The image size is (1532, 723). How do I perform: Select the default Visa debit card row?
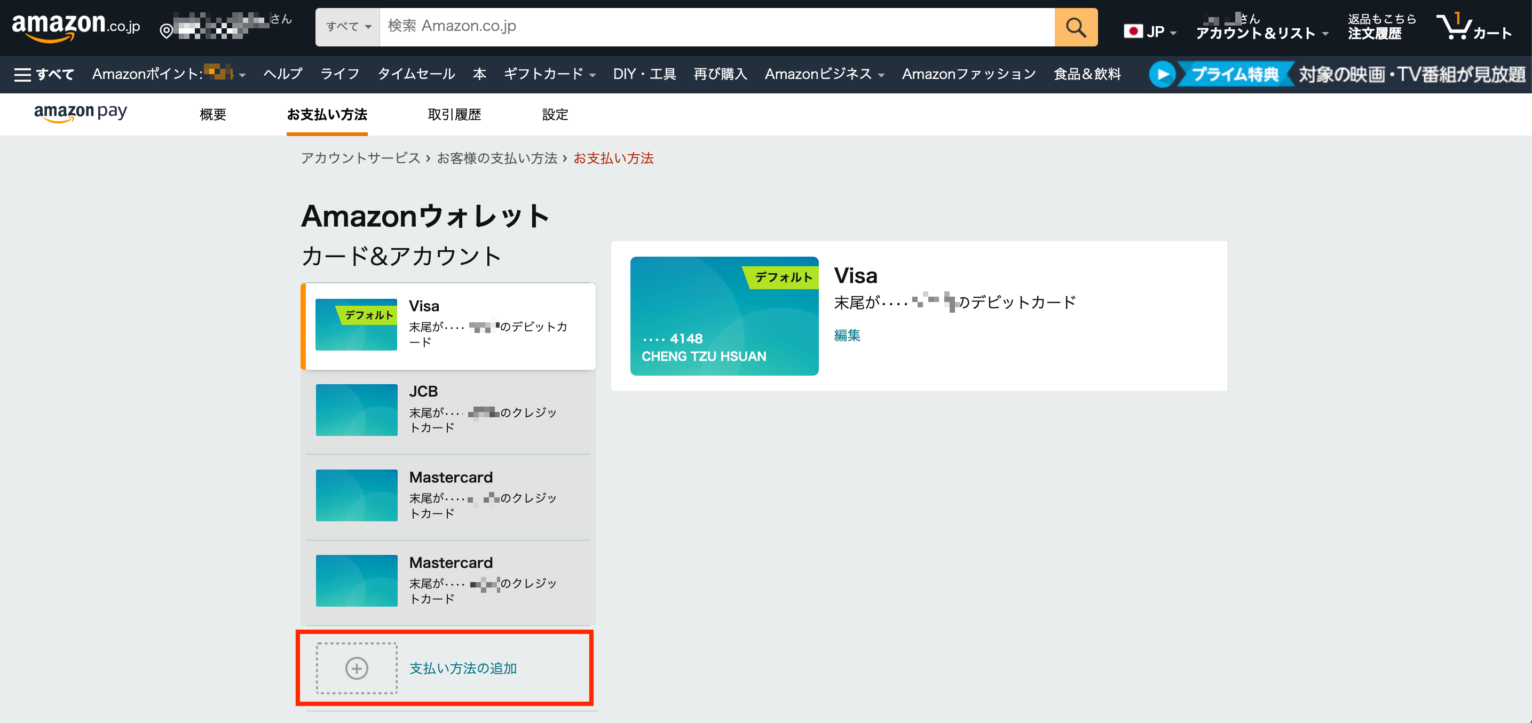[x=448, y=326]
